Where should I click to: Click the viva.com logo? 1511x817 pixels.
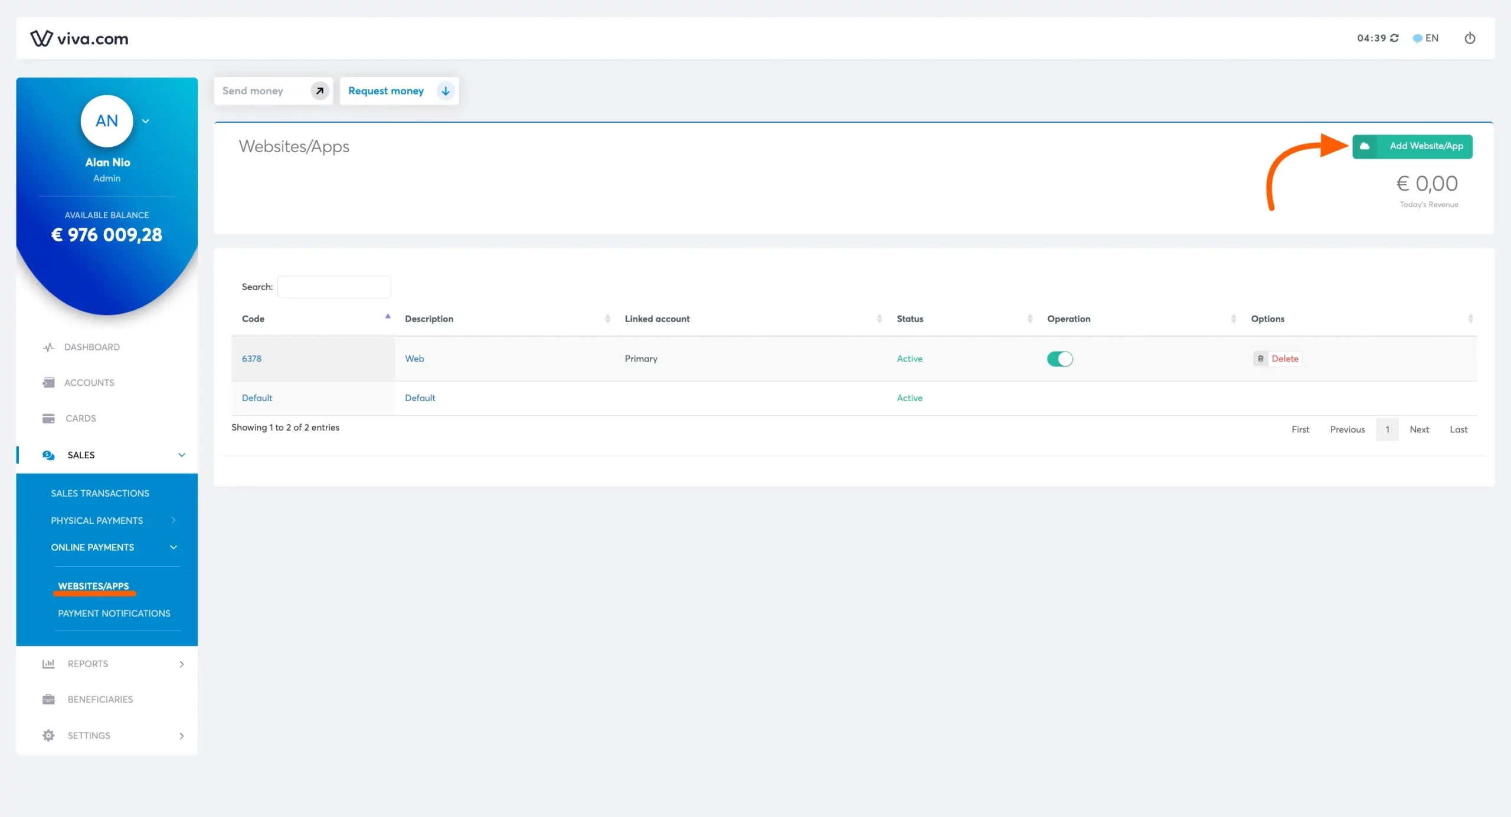coord(79,38)
